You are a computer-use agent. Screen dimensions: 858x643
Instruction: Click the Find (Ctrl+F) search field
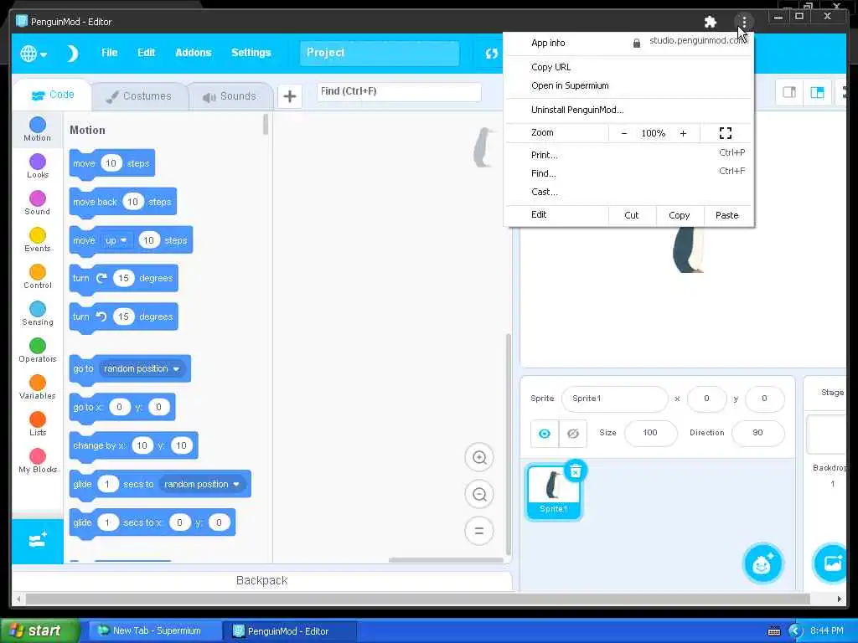[399, 91]
